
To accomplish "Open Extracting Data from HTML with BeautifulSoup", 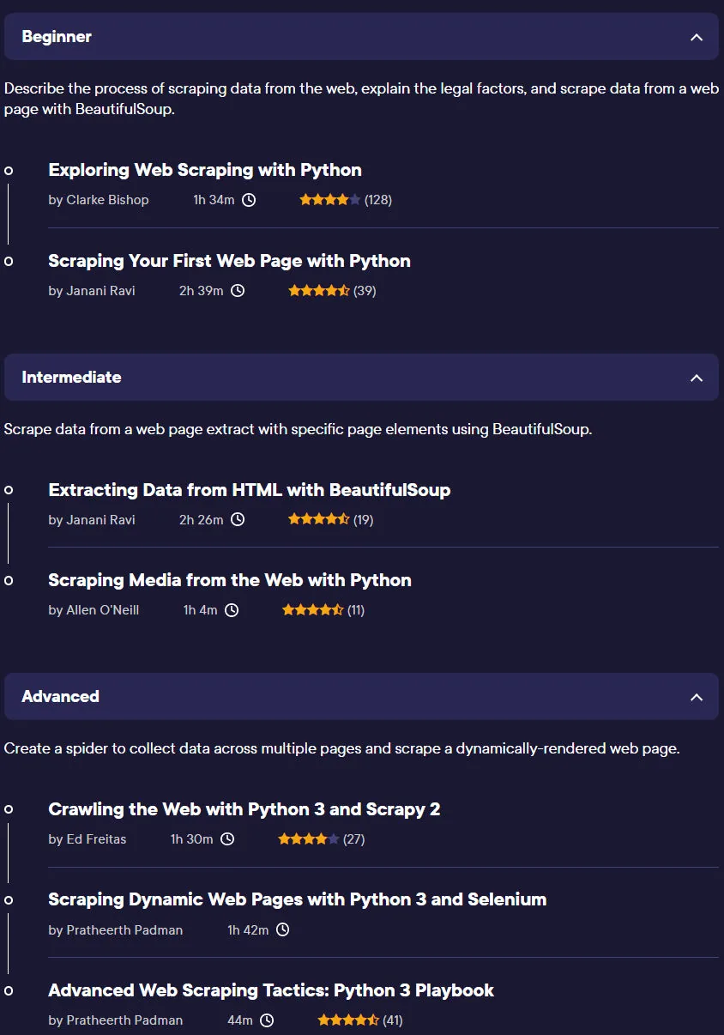I will 250,490.
